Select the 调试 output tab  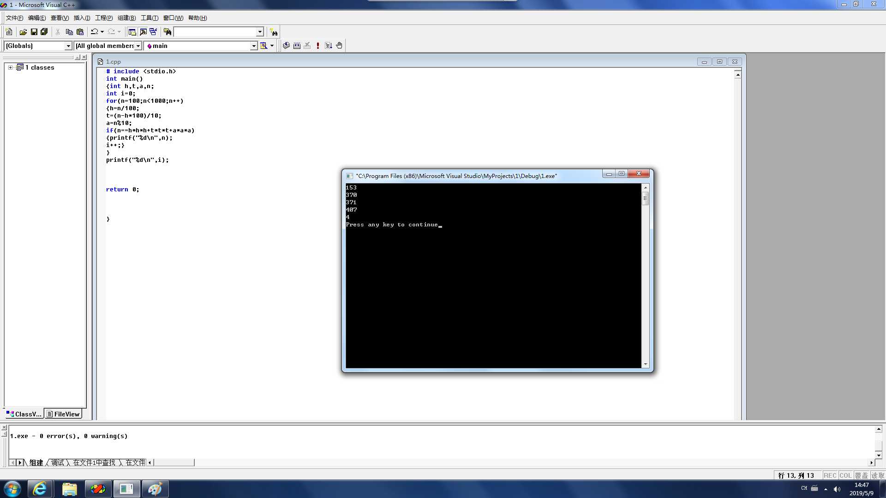(58, 462)
